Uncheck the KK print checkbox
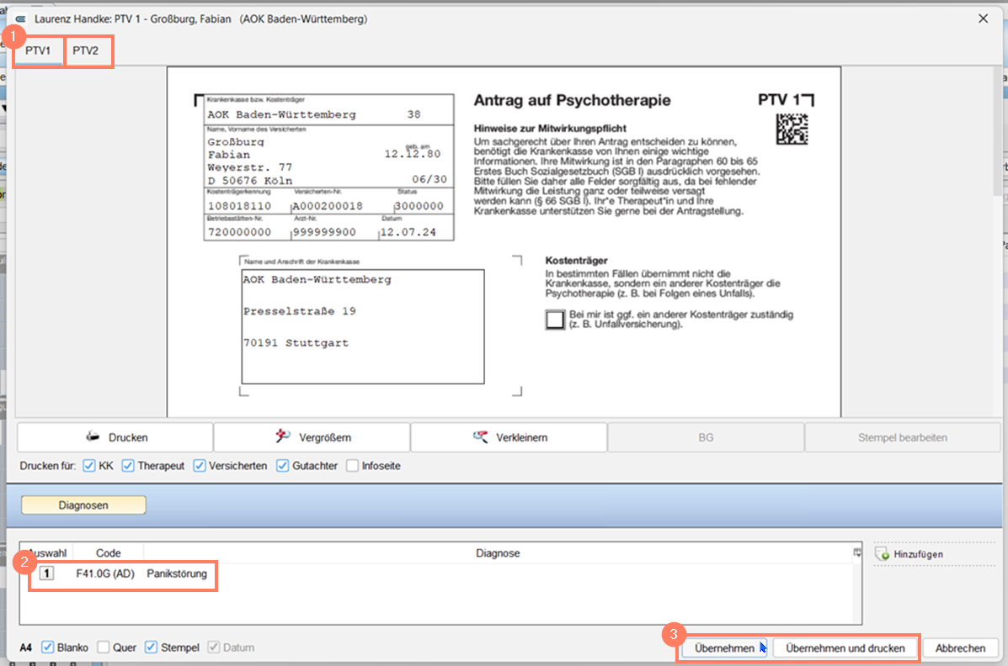This screenshot has width=1008, height=666. [89, 466]
